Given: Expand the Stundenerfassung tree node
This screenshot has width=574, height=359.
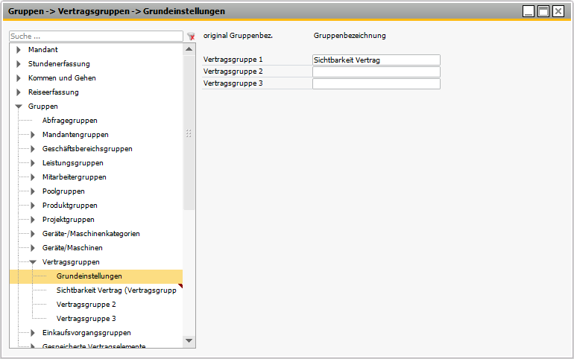Looking at the screenshot, I should pos(19,64).
